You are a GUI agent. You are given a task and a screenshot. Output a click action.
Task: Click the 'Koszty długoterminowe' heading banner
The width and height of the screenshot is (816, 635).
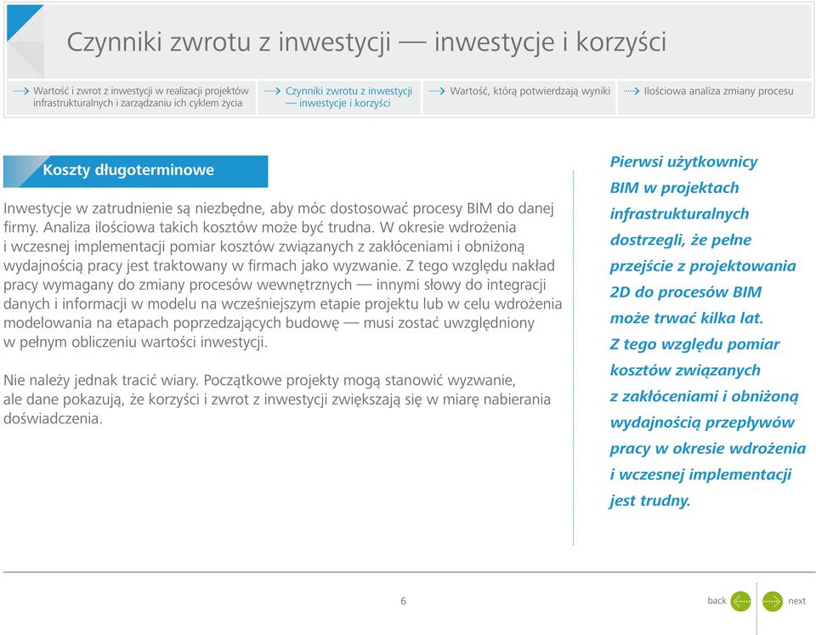pyautogui.click(x=135, y=171)
